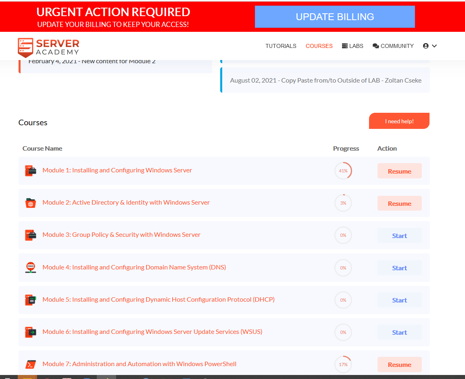Image resolution: width=465 pixels, height=379 pixels.
Task: Open the Community menu item
Action: click(393, 46)
